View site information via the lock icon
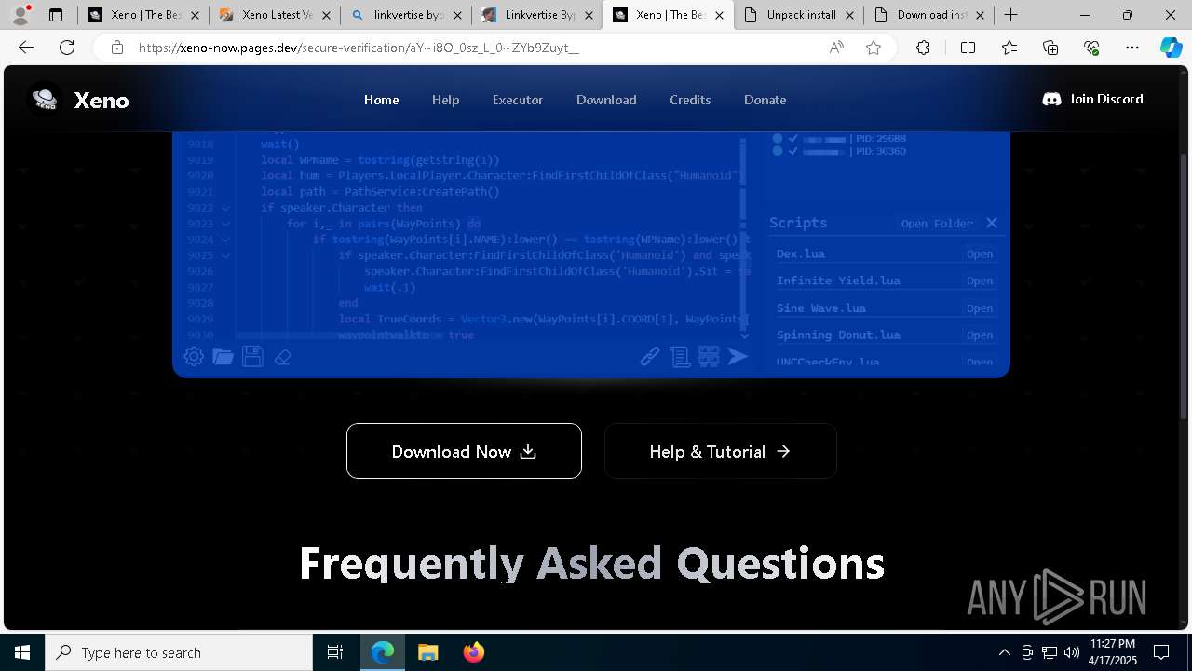Image resolution: width=1192 pixels, height=671 pixels. point(116,48)
